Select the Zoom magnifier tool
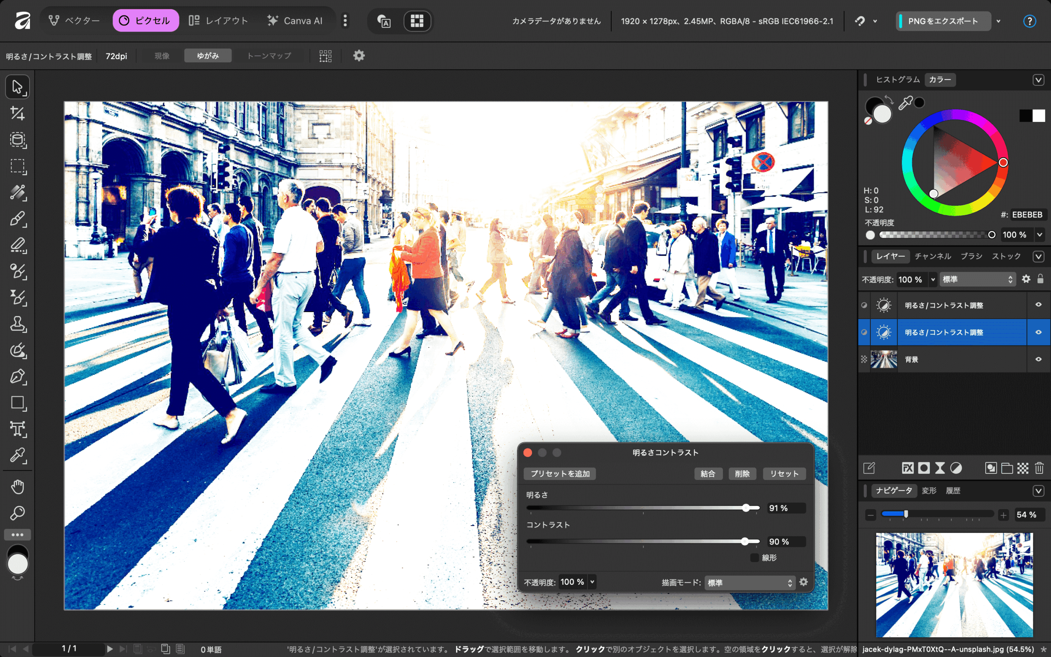Image resolution: width=1051 pixels, height=657 pixels. (17, 513)
